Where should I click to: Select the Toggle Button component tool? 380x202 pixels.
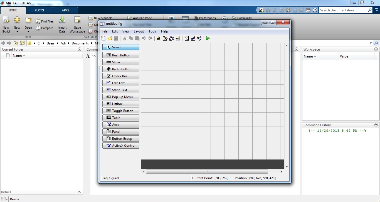point(121,111)
